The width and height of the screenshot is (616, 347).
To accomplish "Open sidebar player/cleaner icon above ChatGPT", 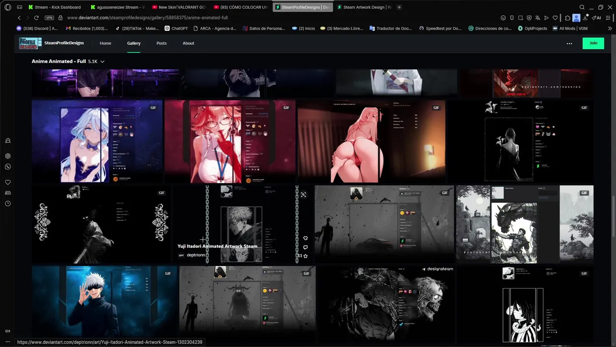I will coord(8,140).
